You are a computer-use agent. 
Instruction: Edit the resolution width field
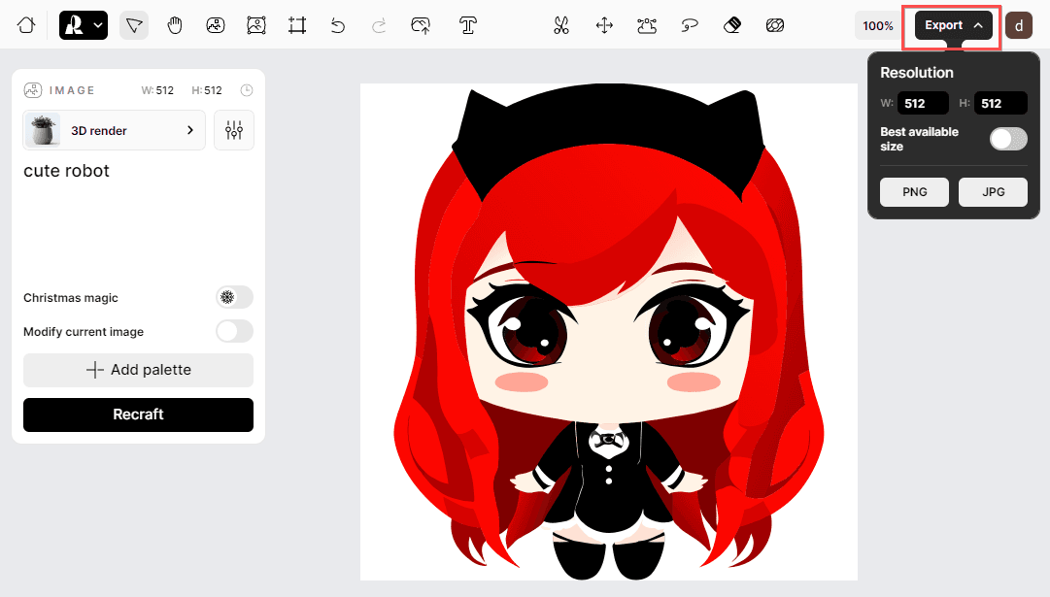click(x=922, y=103)
